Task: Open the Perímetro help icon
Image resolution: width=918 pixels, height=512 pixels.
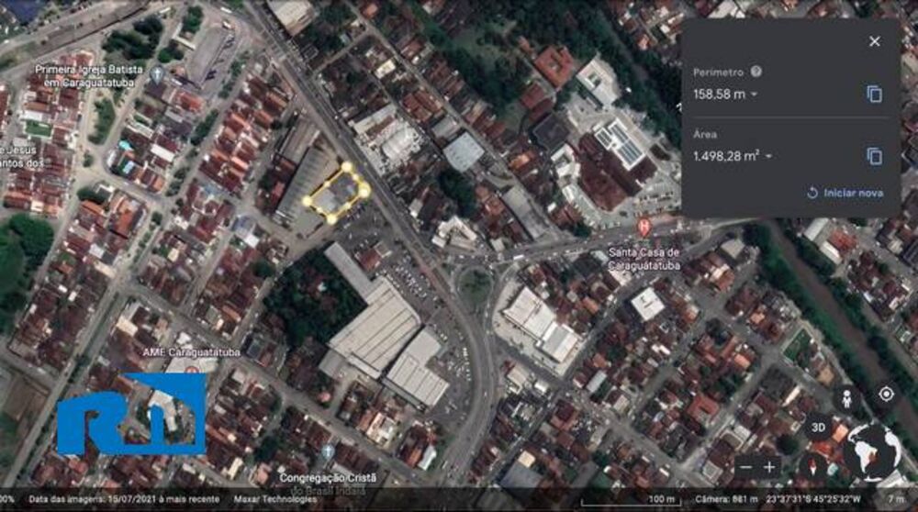Action: pos(756,72)
